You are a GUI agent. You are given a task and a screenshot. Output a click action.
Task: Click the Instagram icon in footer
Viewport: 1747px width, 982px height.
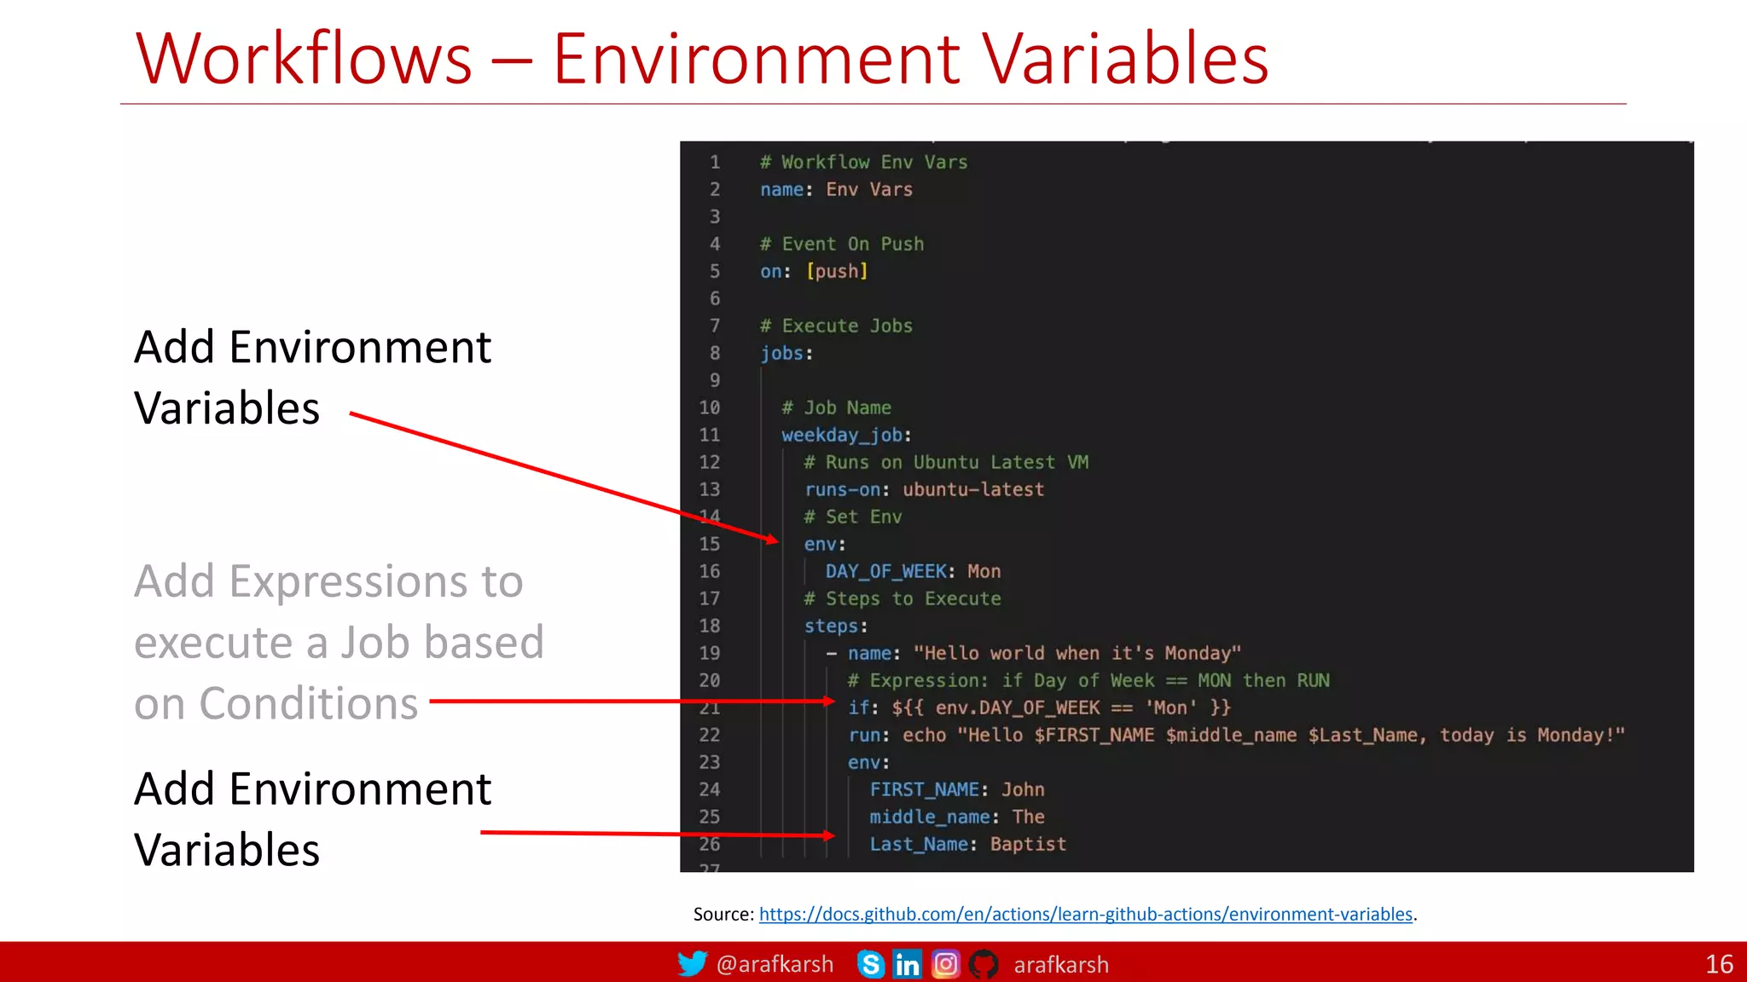pyautogui.click(x=945, y=964)
